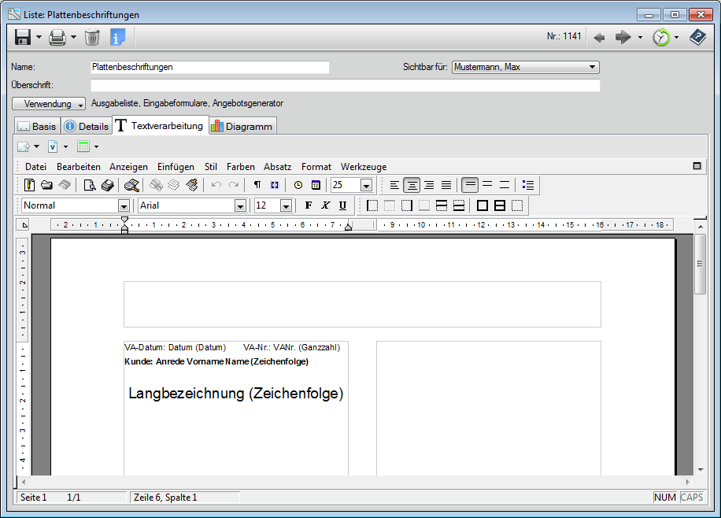The width and height of the screenshot is (721, 518).
Task: Toggle paragraph marks visibility icon
Action: (257, 185)
